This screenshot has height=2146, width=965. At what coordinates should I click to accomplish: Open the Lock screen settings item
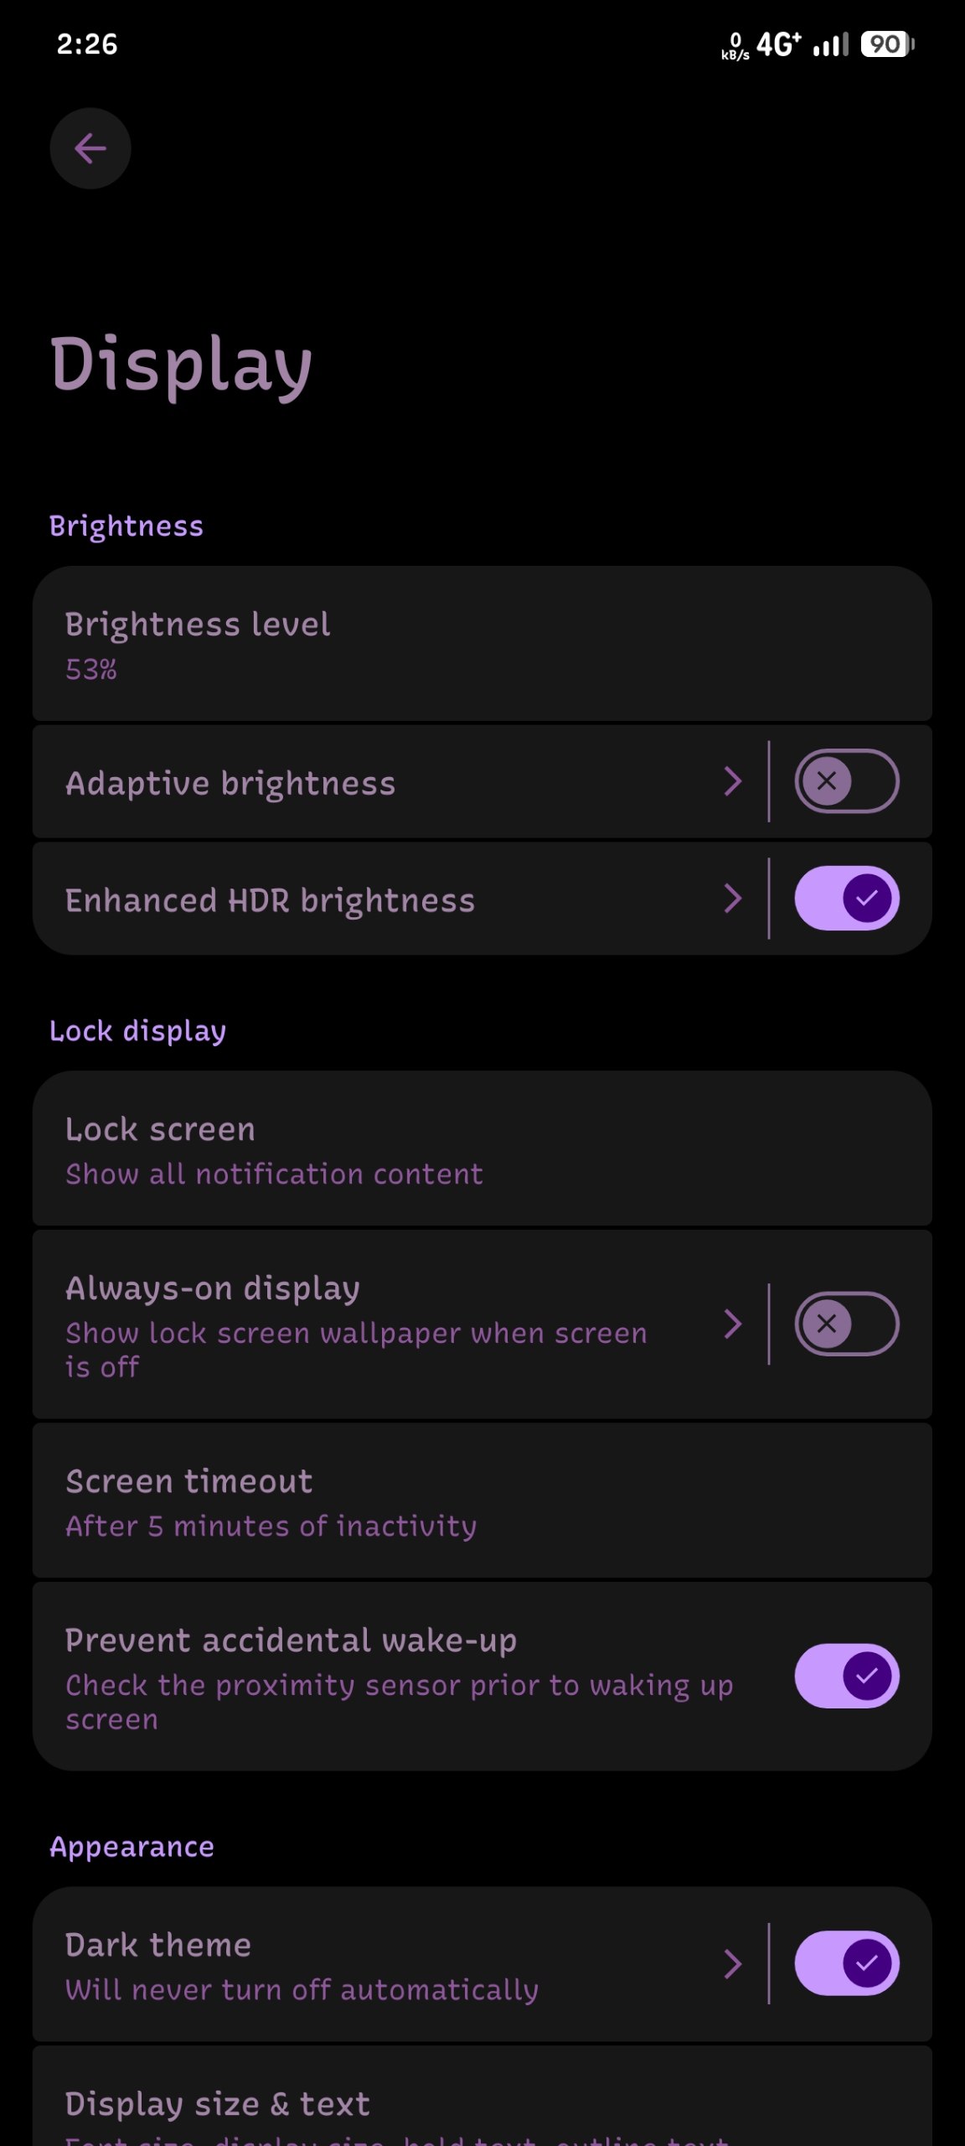(x=482, y=1148)
